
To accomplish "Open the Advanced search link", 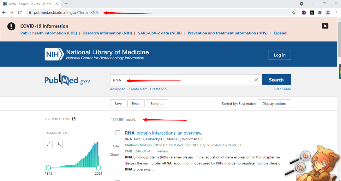I will click(118, 89).
